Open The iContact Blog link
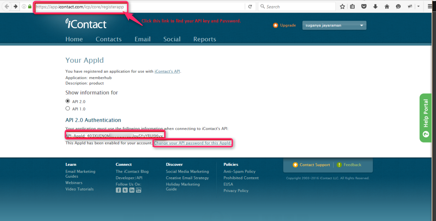The height and width of the screenshot is (221, 436). (x=132, y=172)
